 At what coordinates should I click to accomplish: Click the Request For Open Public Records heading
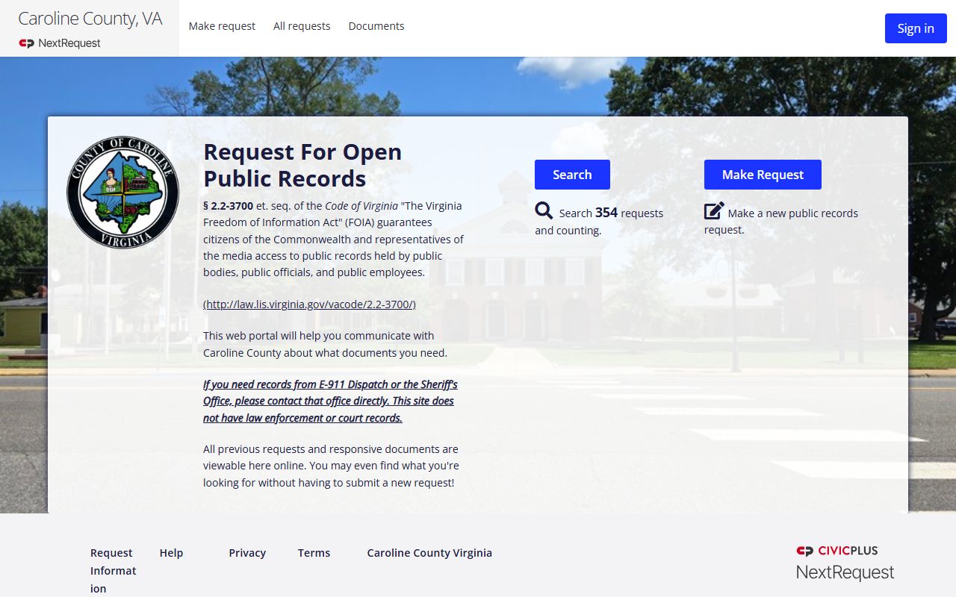tap(302, 165)
